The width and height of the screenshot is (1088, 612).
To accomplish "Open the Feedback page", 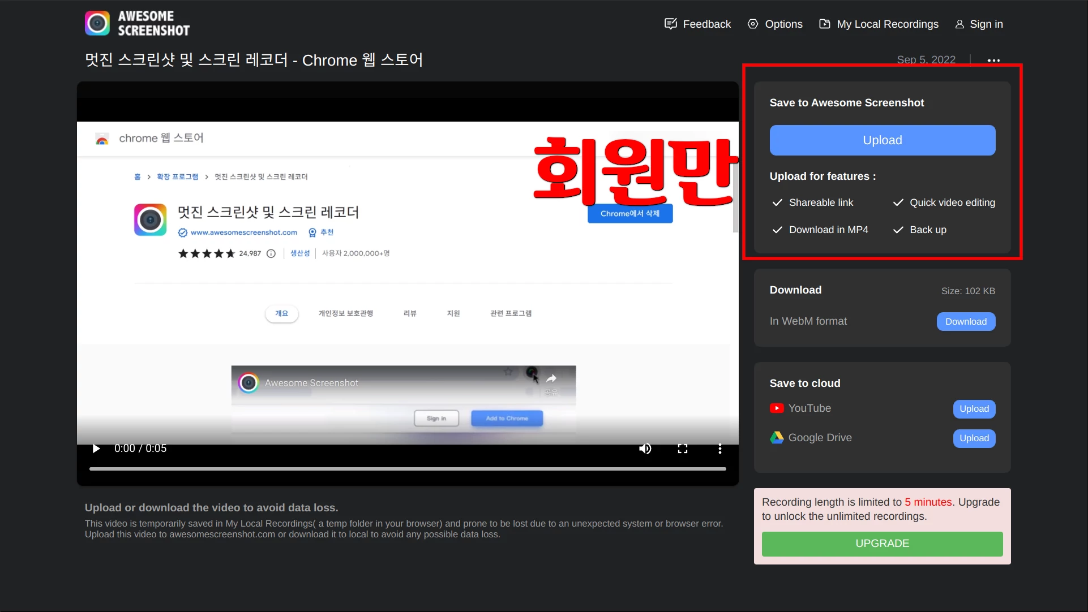I will point(697,24).
